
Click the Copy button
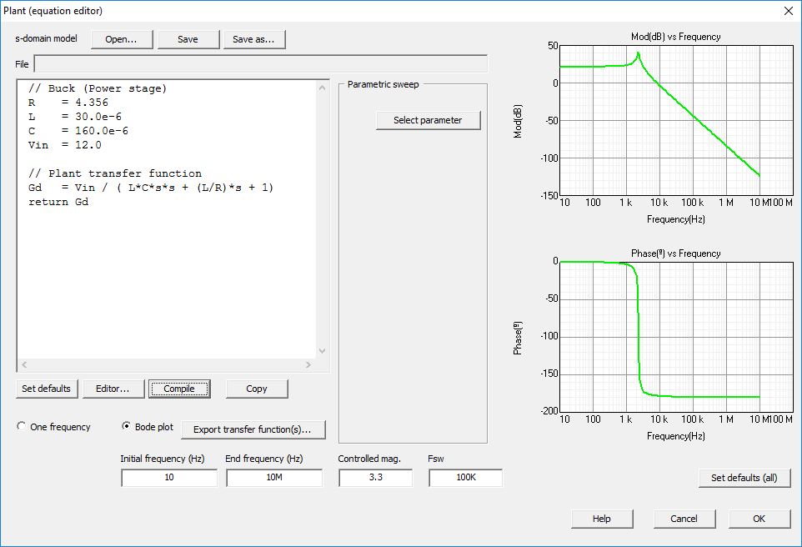coord(257,389)
